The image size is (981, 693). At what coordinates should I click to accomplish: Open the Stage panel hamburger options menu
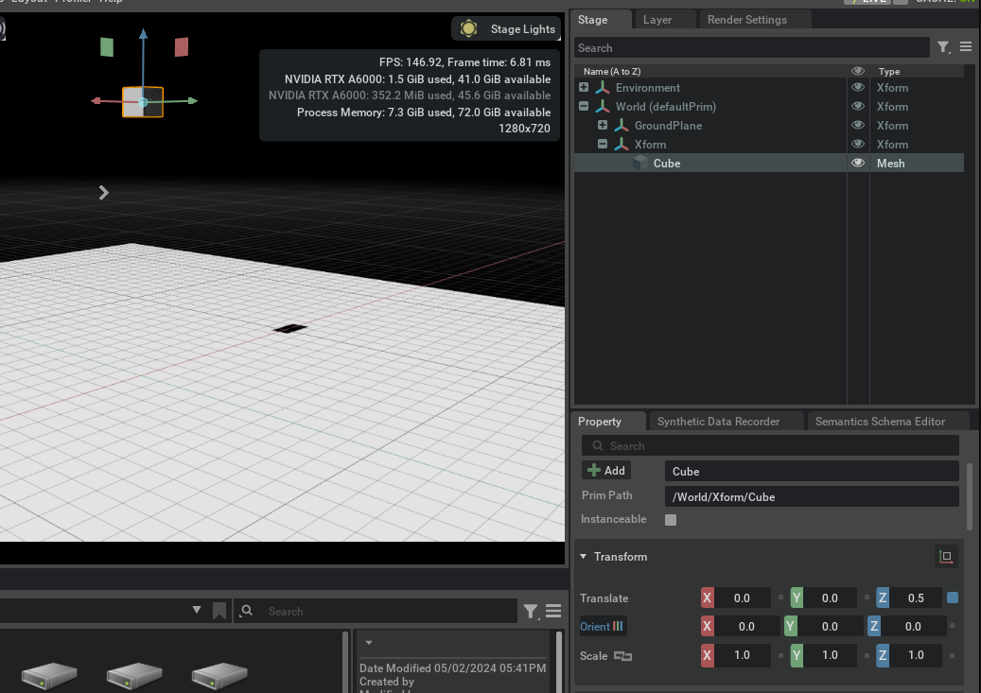click(966, 47)
